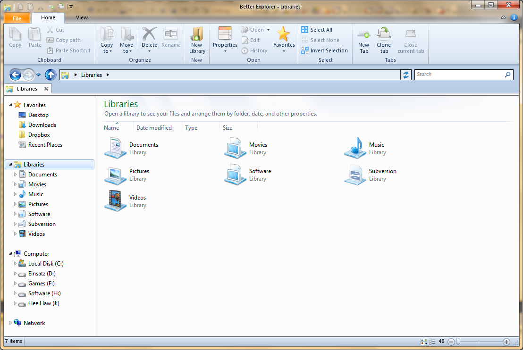Switch to list view using status bar icon
The height and width of the screenshot is (350, 523).
click(432, 341)
